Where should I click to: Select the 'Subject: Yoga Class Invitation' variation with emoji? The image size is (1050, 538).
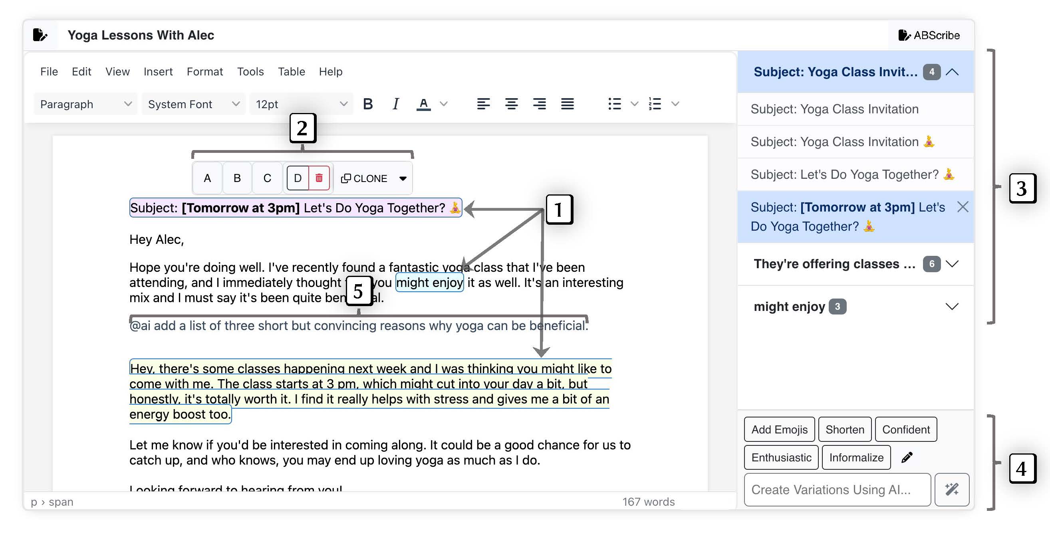855,142
